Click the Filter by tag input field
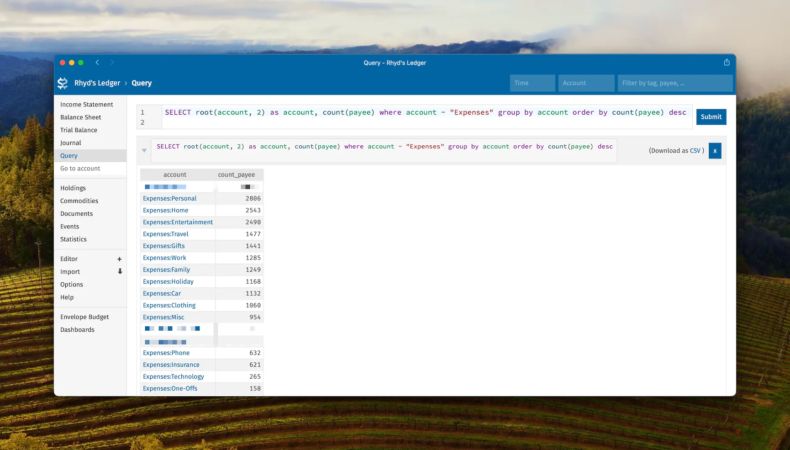 [675, 83]
